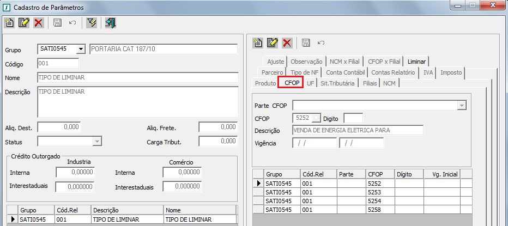
Task: Click the Carga Tribut. value field
Action: coord(219,141)
